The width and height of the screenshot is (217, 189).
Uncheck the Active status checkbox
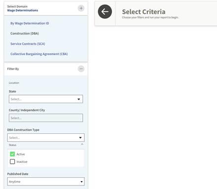click(12, 154)
